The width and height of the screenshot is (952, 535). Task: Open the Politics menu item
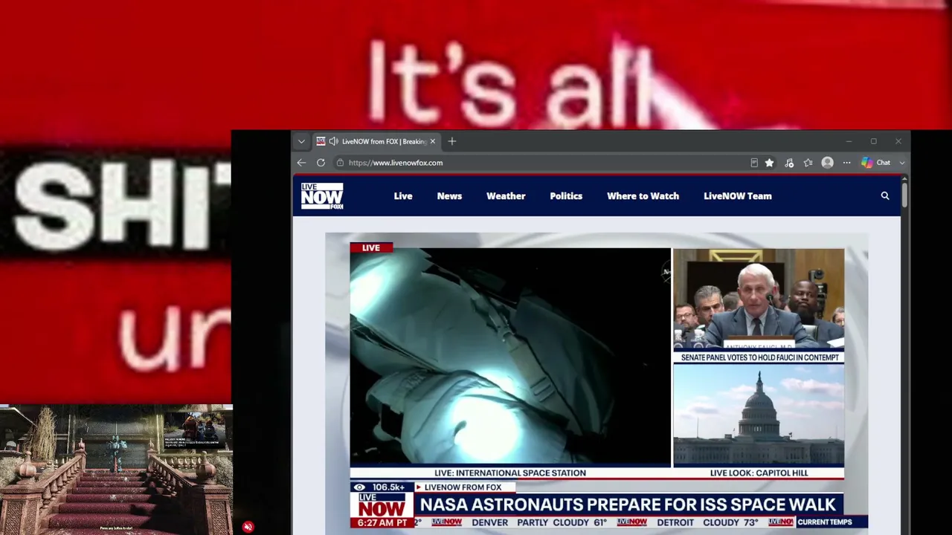pyautogui.click(x=566, y=196)
